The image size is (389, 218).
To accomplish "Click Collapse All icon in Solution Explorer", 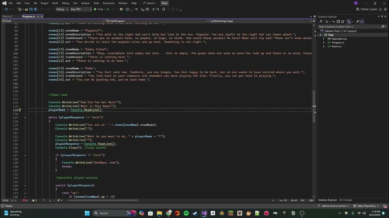I will [338, 21].
